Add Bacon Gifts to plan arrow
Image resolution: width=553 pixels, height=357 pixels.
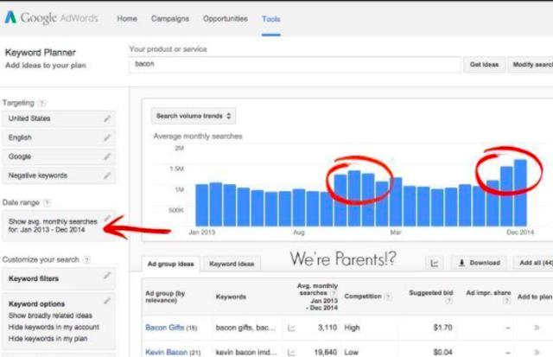[x=537, y=328]
